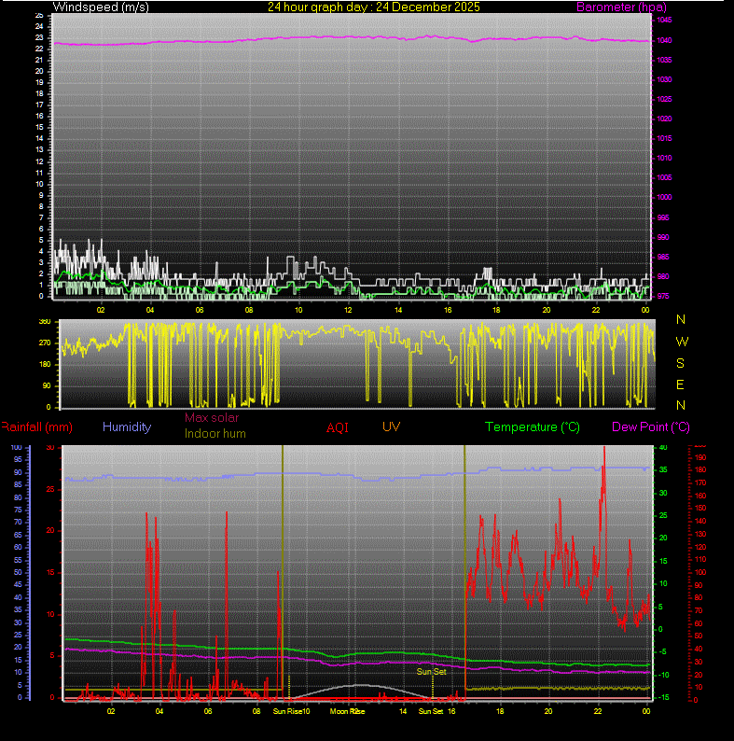Select the "1020" barometer axis value
The height and width of the screenshot is (741, 734).
tap(664, 119)
